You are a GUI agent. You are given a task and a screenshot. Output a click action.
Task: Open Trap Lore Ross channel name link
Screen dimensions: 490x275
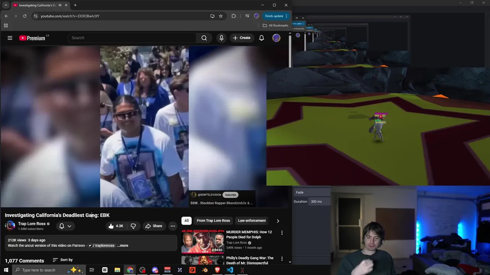[x=32, y=224]
